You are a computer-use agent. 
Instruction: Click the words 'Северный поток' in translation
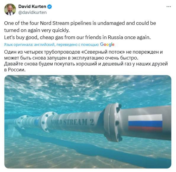104,52
